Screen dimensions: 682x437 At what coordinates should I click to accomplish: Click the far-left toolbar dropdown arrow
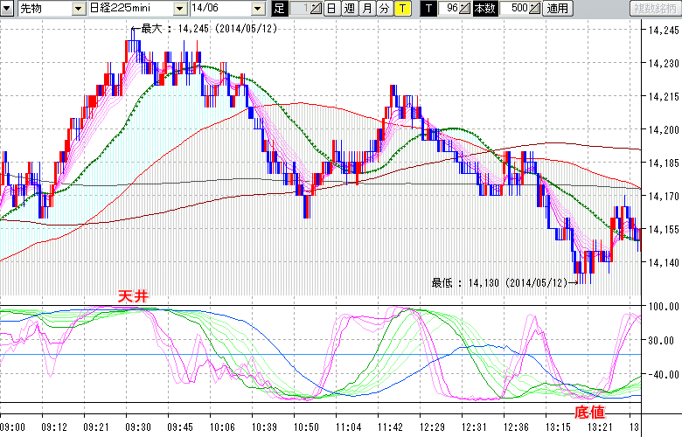click(7, 9)
